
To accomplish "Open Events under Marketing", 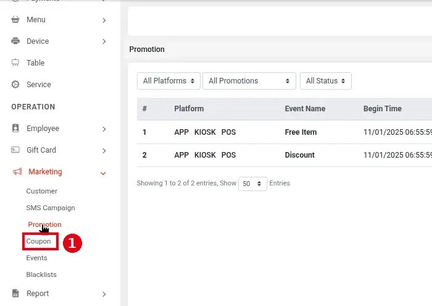I will (x=36, y=258).
